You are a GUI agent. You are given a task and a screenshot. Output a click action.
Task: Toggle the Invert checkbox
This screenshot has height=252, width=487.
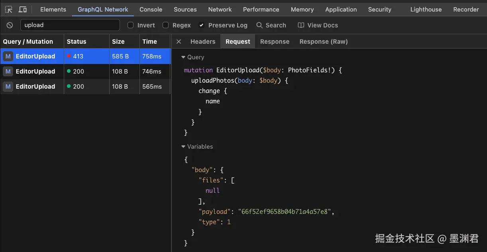(130, 25)
